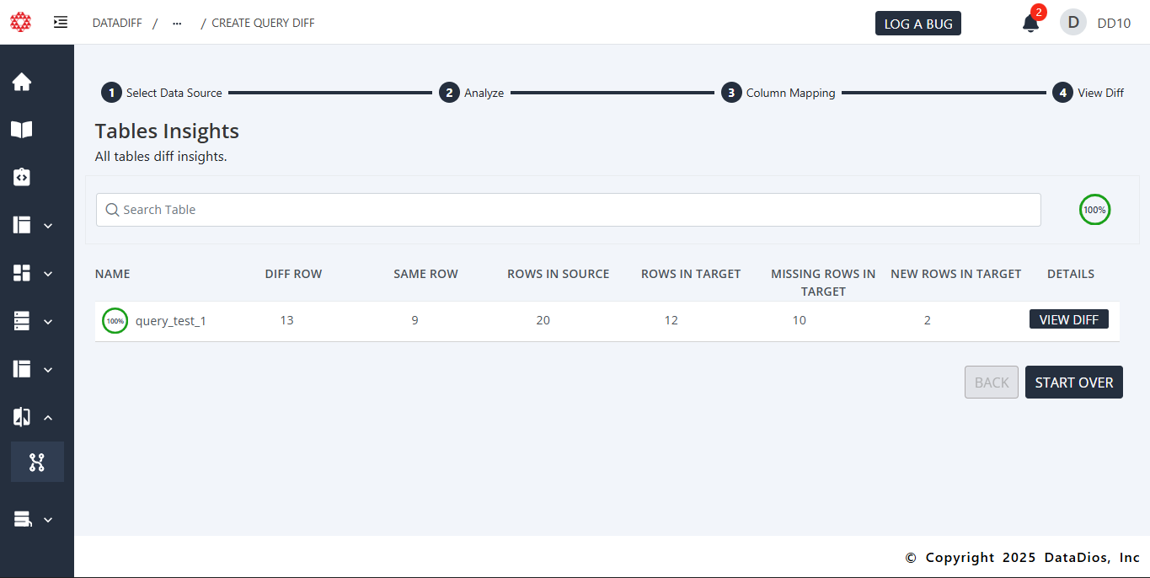Open the notifications bell icon
The image size is (1150, 578).
(x=1030, y=24)
